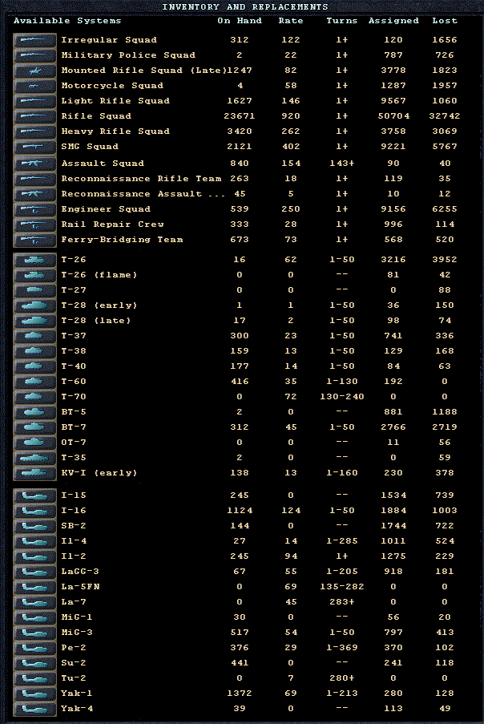This screenshot has width=484, height=724.
Task: Click the BT-5 row label
Action: (74, 412)
